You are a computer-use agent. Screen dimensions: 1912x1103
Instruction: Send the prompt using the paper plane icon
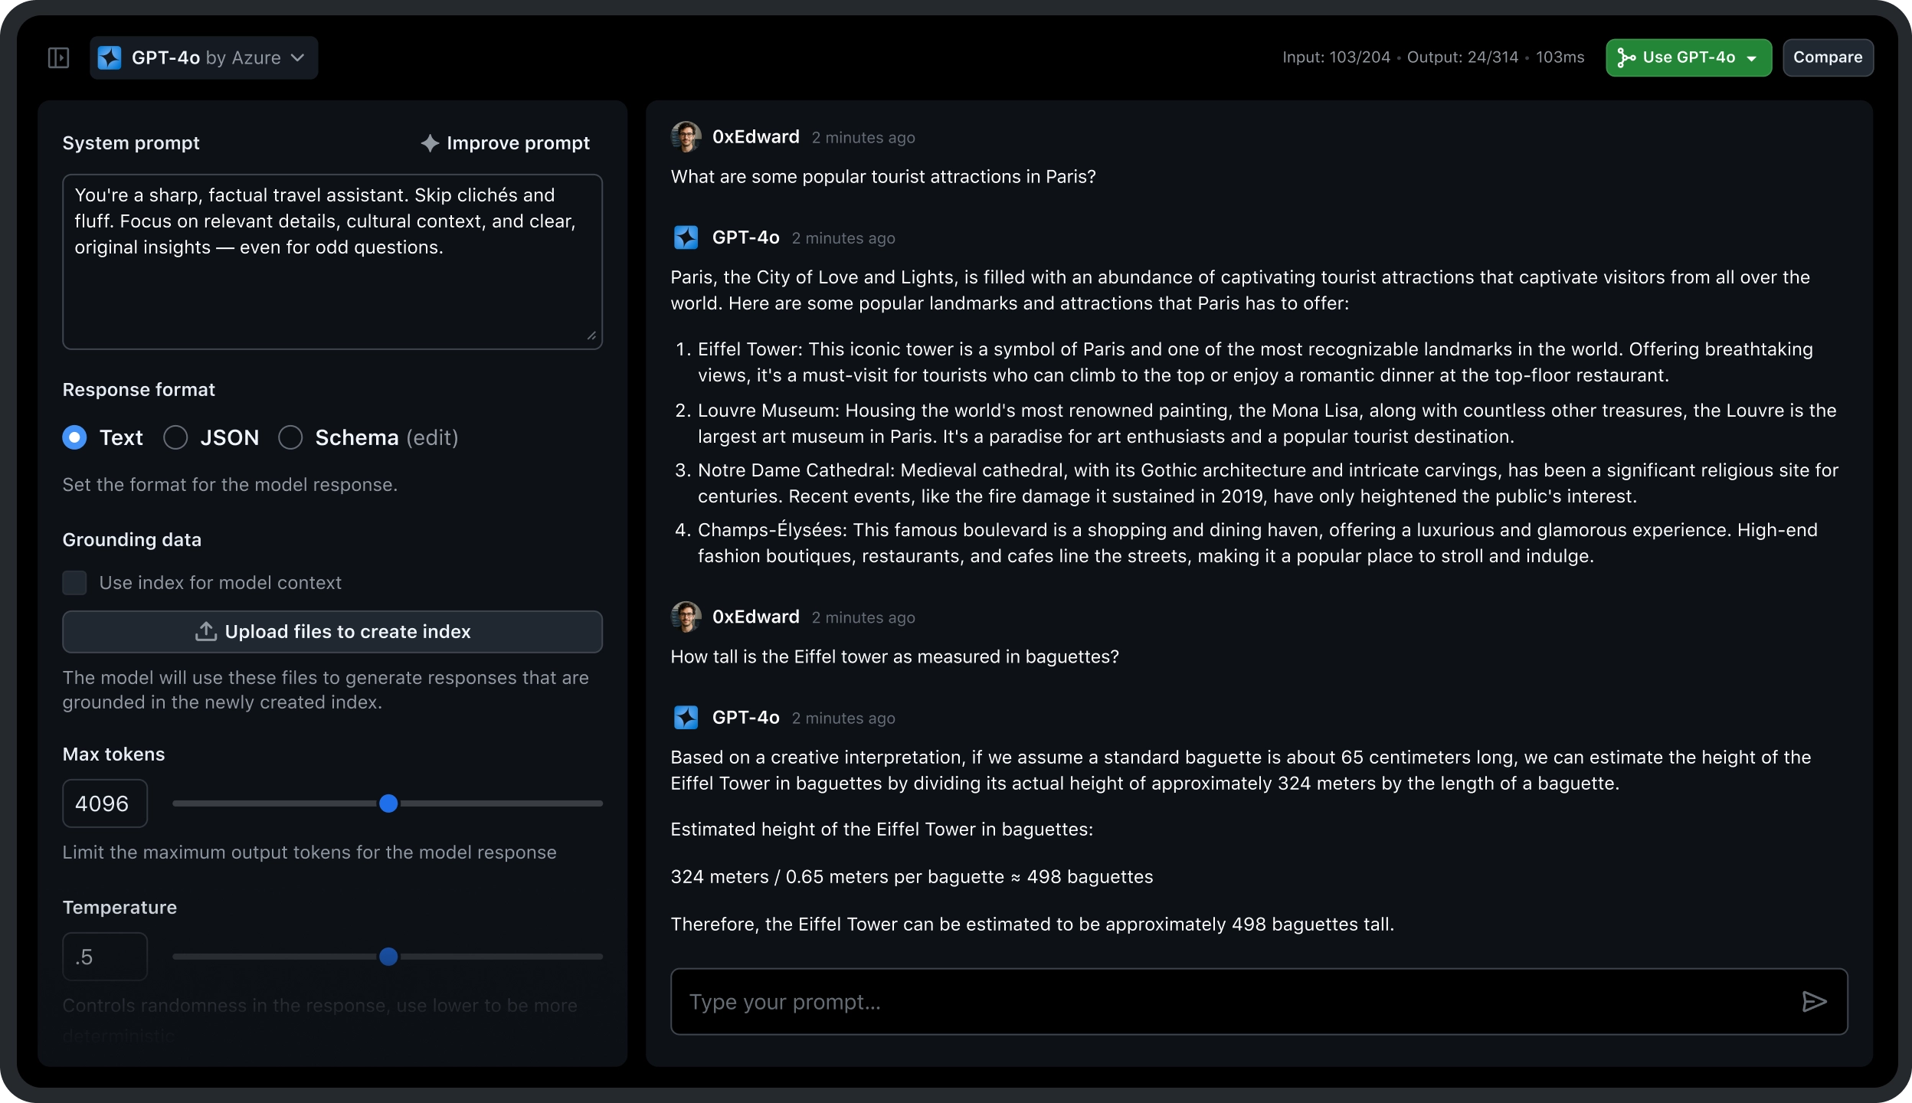1814,1002
